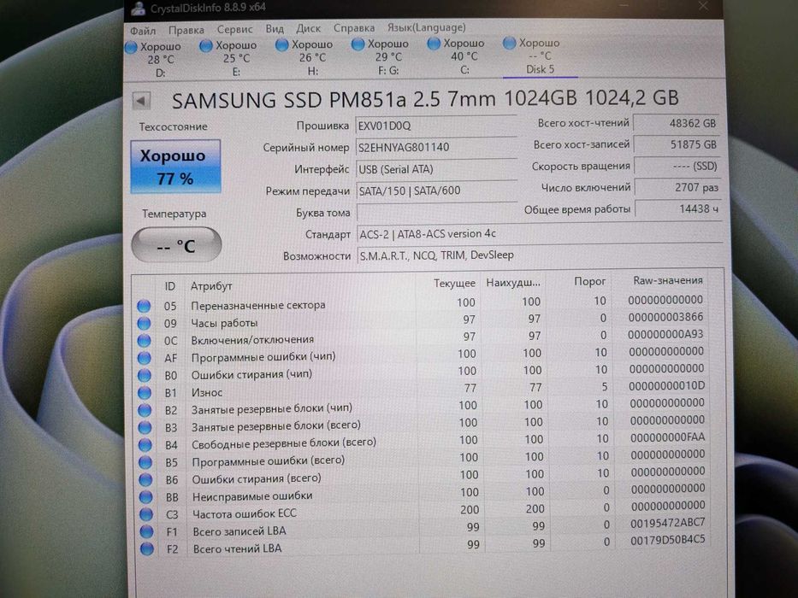Viewport: 798px width, 598px height.
Task: Click total host reads value 48362 GB
Action: [677, 123]
